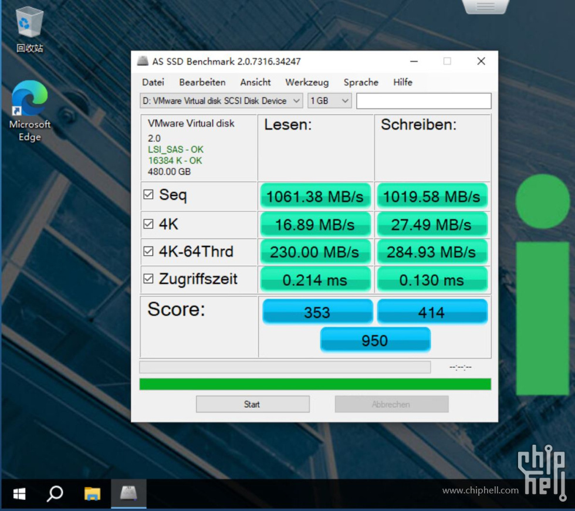The image size is (575, 511).
Task: Expand the 1 GB test size dropdown
Action: (x=329, y=101)
